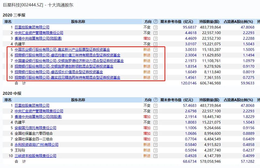Screen dimensions: 260x168
Task: Select 王玲玲 shareholder name
Action: point(20,150)
